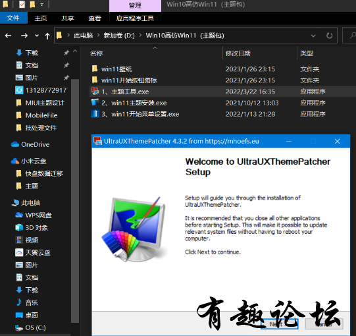Open 主题 folder in sidebar
This screenshot has height=336, width=356.
coord(27,186)
